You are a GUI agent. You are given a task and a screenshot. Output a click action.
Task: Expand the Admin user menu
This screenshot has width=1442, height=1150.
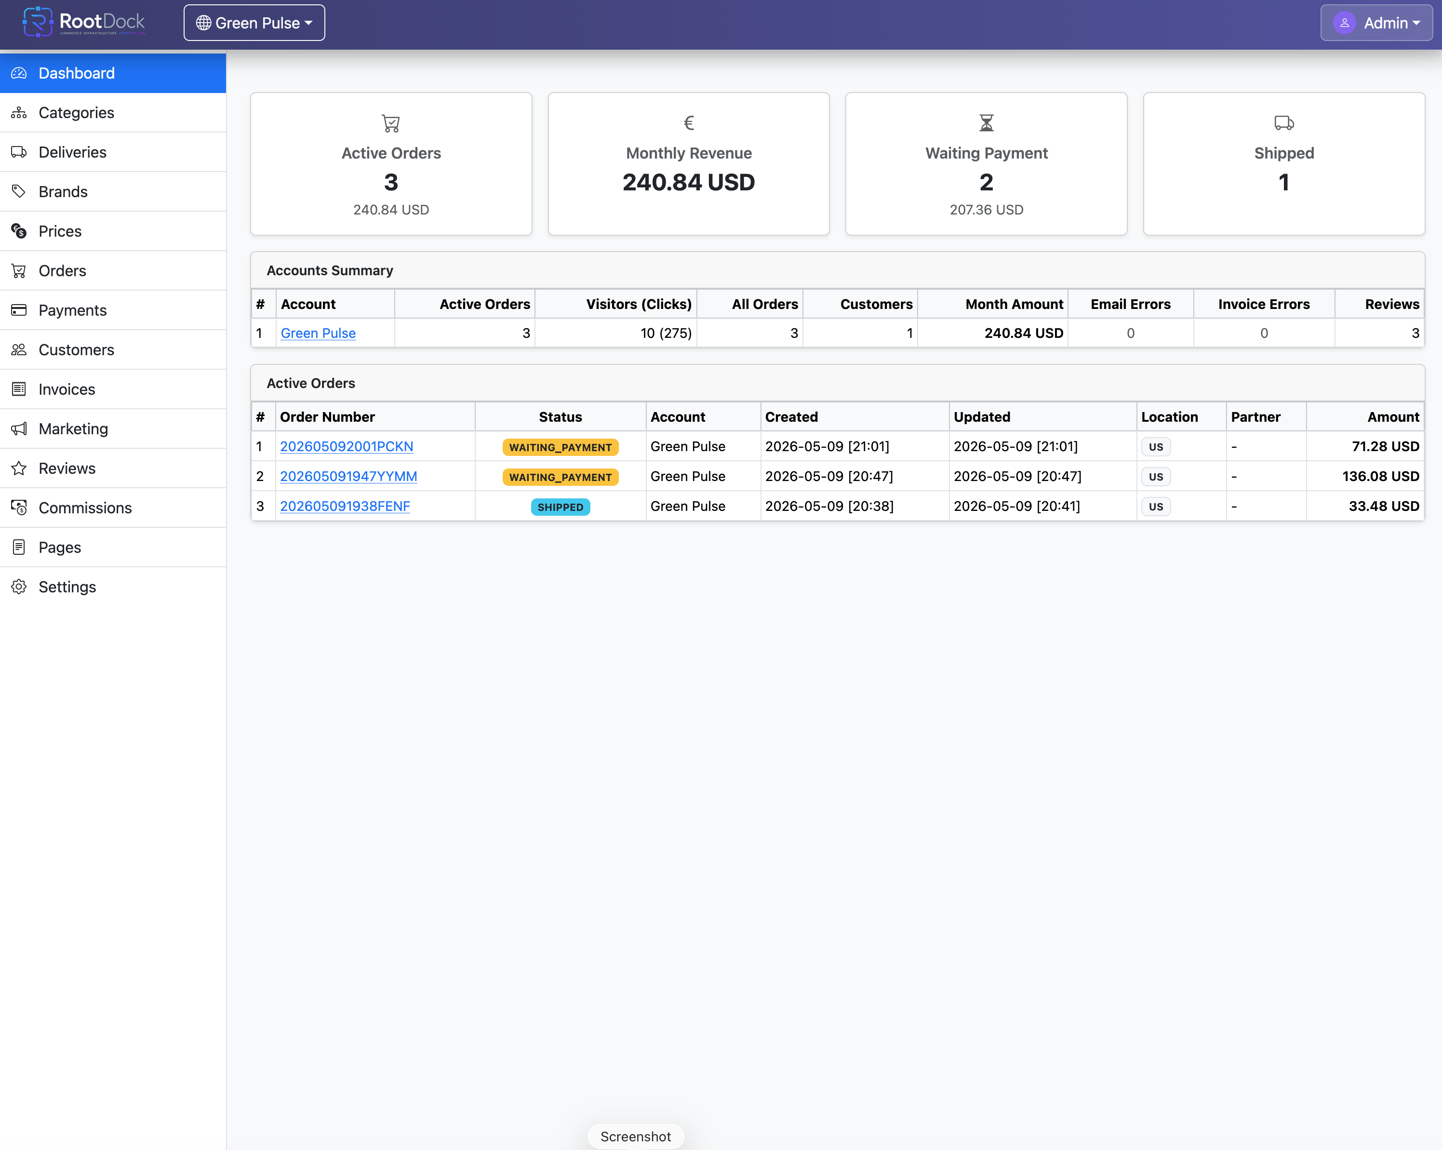(1376, 23)
